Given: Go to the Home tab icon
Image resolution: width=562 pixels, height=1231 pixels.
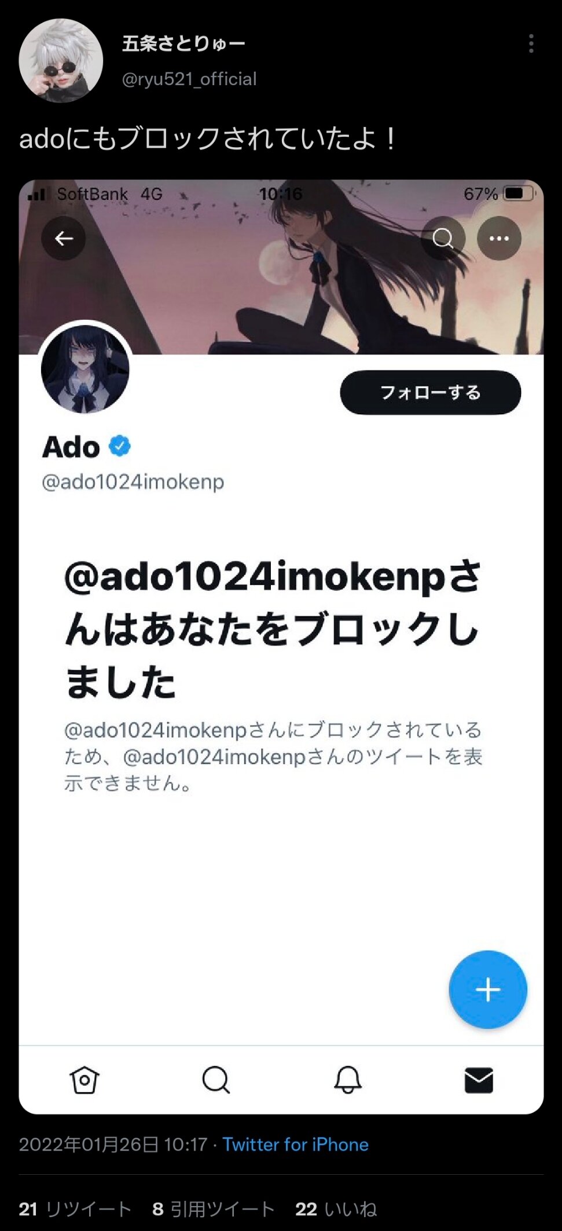Looking at the screenshot, I should (85, 1080).
